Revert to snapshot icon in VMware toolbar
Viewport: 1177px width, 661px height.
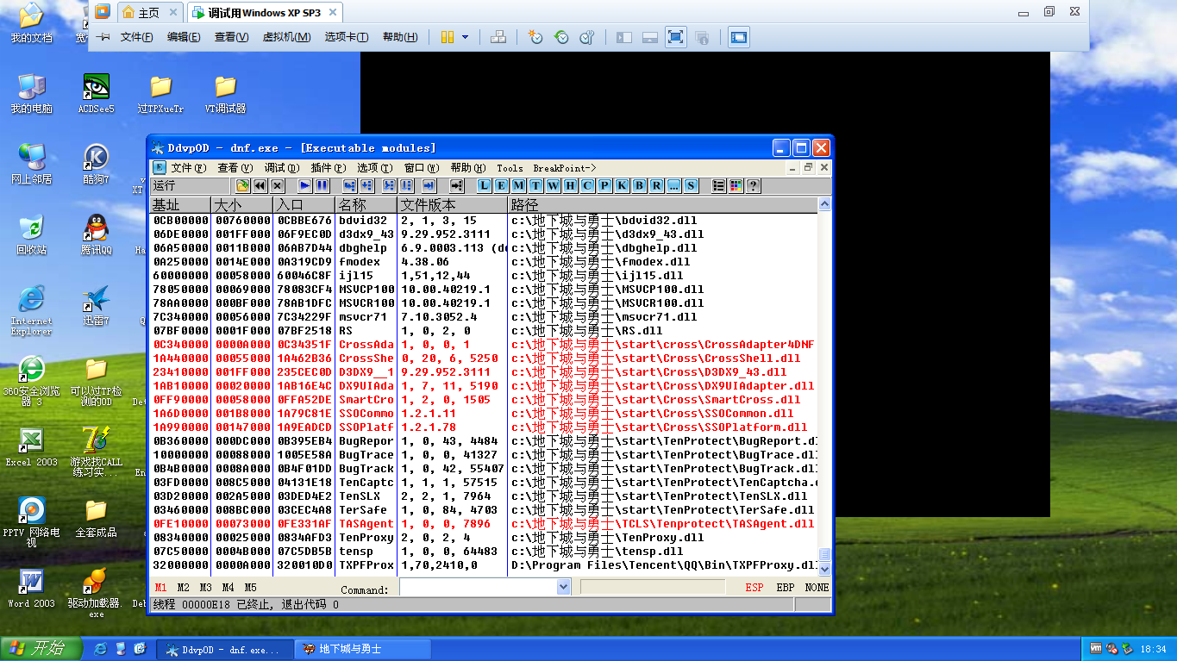561,37
